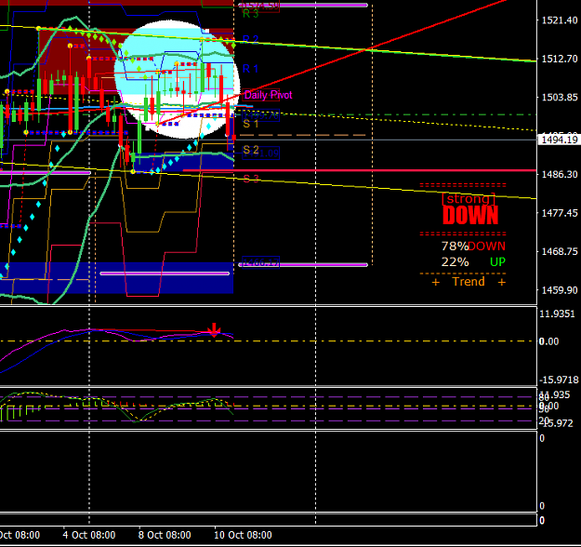Click the 22% up percentage
Viewport: 581px width, 547px height.
(x=455, y=262)
